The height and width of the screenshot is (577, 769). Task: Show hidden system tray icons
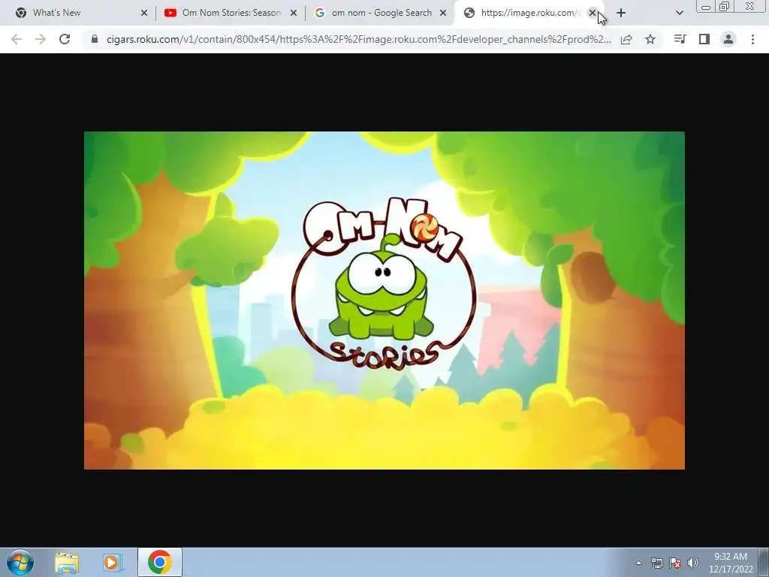coord(638,563)
